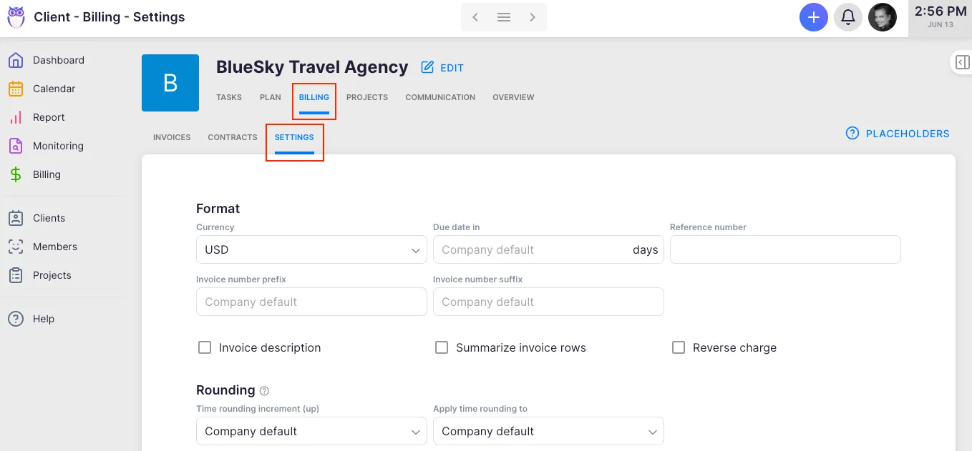972x451 pixels.
Task: Select the Contracts sub-tab
Action: point(233,137)
